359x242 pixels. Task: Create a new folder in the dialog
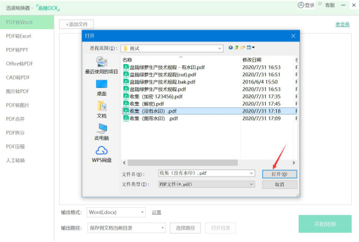click(242, 47)
